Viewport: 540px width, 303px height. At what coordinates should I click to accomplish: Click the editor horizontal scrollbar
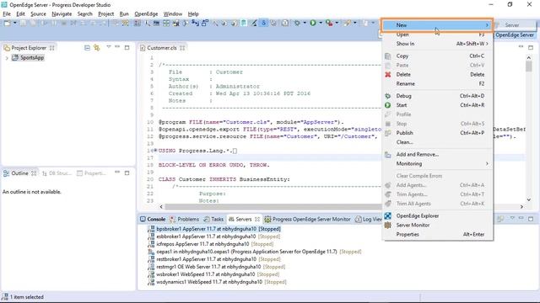(x=273, y=207)
